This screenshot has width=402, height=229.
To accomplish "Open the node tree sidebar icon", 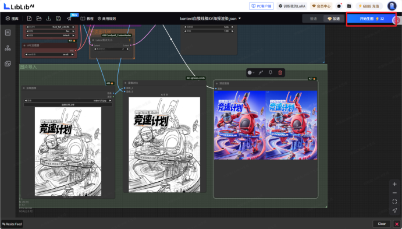I will [x=8, y=48].
